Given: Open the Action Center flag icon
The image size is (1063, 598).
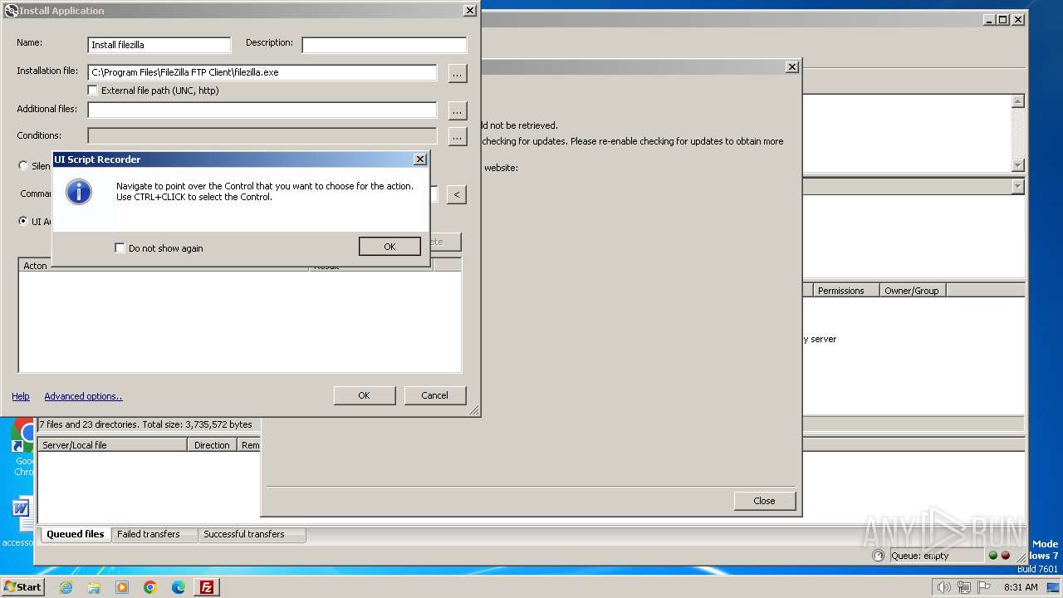Looking at the screenshot, I should [x=984, y=587].
